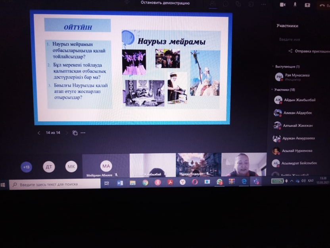
Task: Select participant Алихан Айдарбек
Action: [x=297, y=113]
